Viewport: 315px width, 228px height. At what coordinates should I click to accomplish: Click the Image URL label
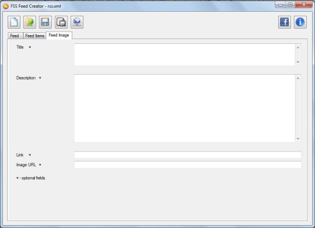pyautogui.click(x=26, y=165)
